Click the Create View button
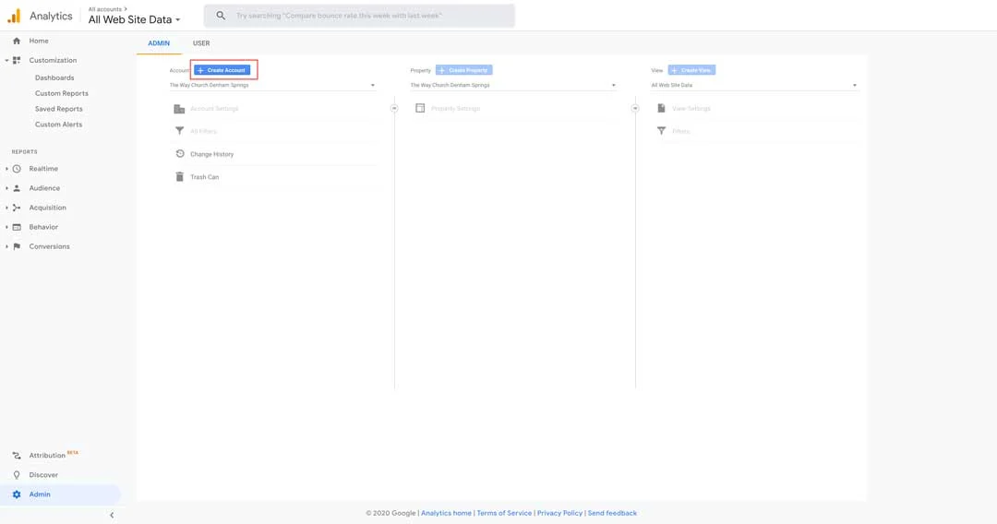This screenshot has width=997, height=524. point(691,70)
